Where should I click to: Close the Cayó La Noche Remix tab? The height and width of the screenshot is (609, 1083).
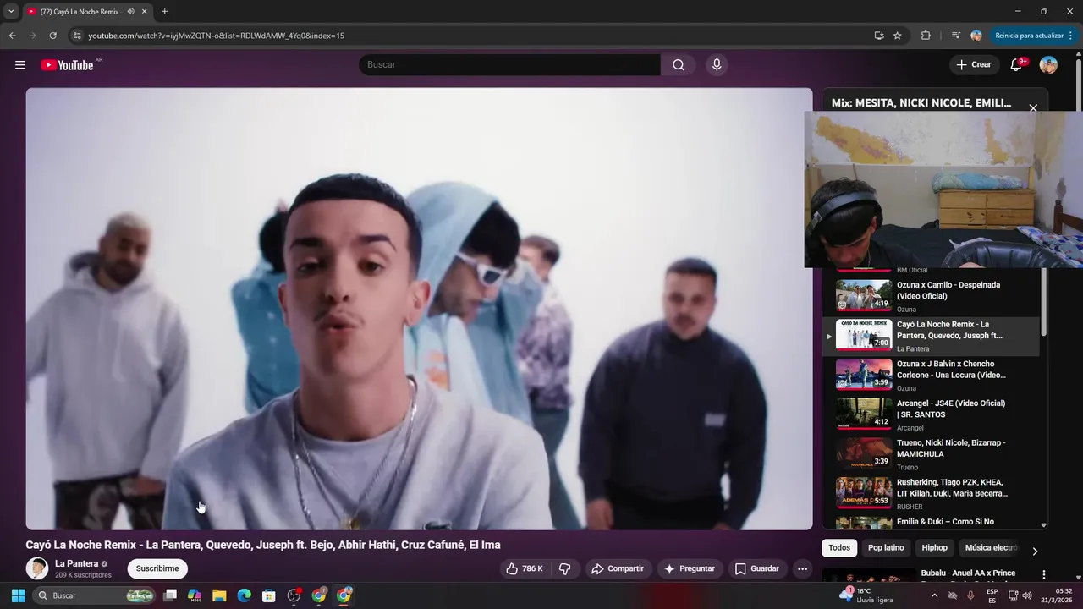(145, 12)
